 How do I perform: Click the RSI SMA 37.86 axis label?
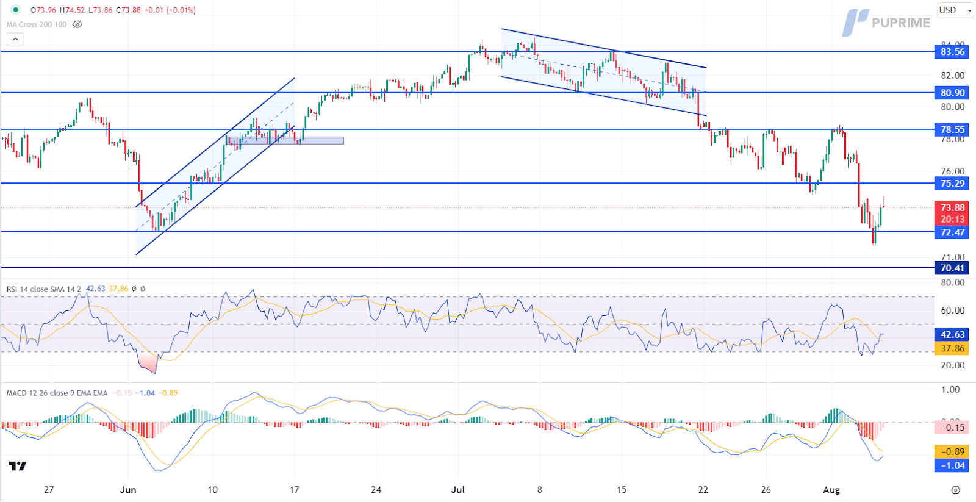tap(952, 348)
